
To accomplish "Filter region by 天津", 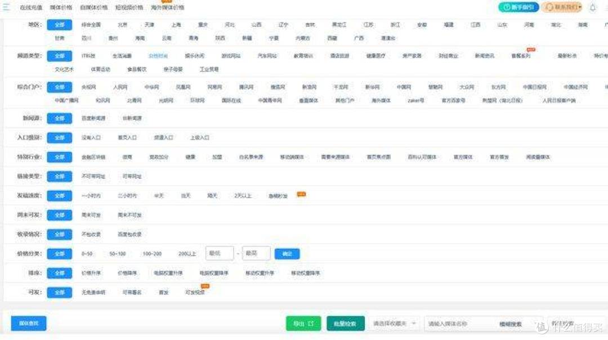I will 149,24.
